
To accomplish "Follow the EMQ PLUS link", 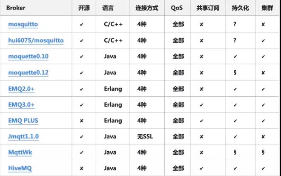I will point(23,121).
